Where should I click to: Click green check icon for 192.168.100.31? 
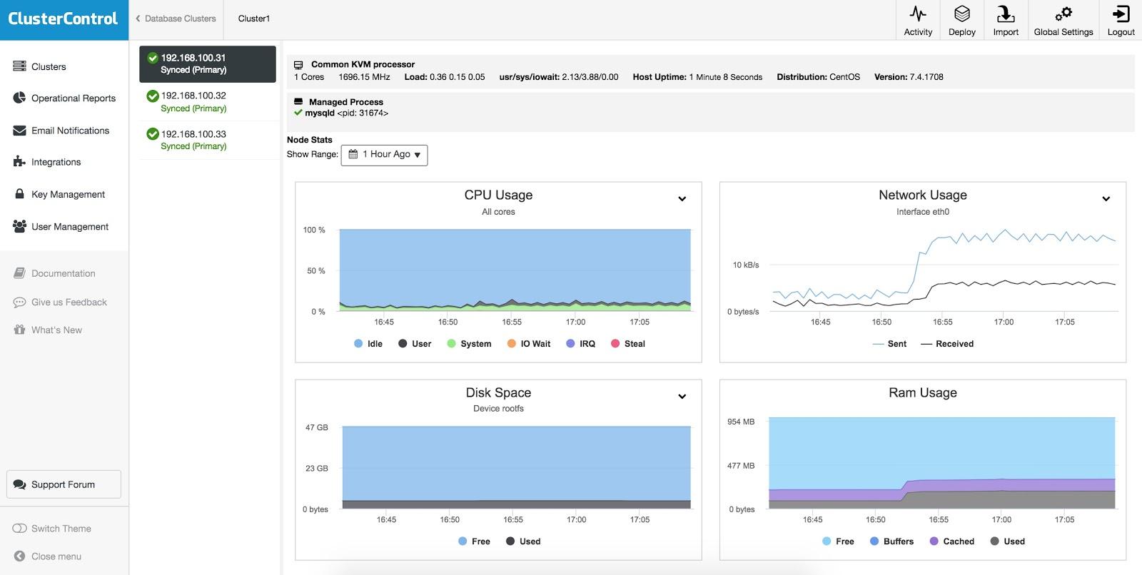[152, 58]
